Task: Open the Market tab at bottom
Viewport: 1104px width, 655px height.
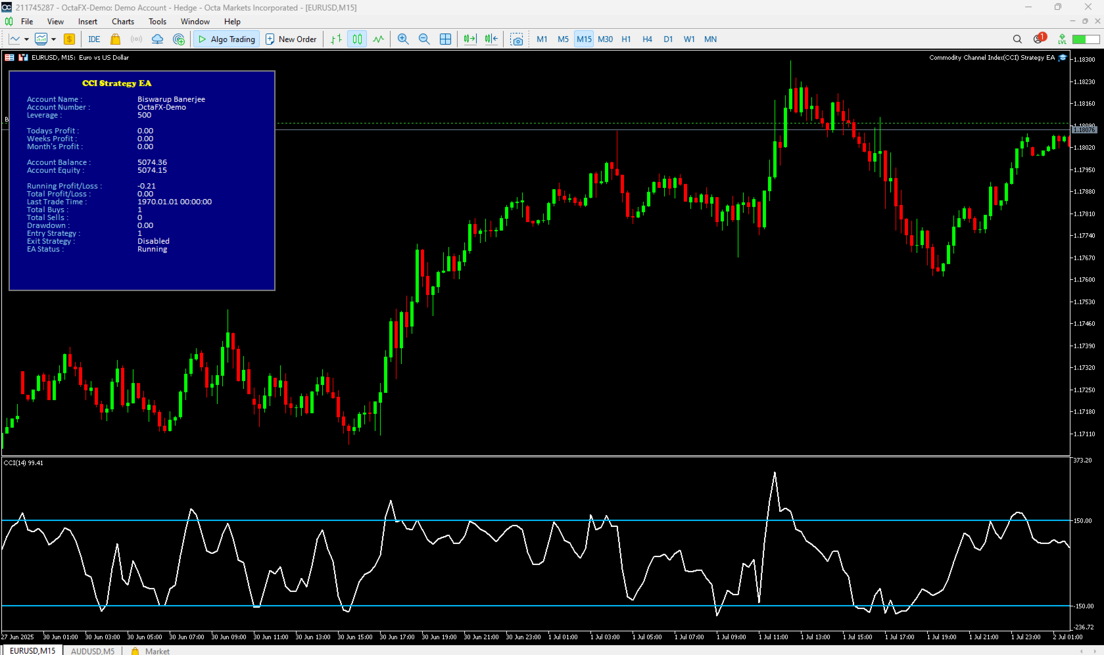Action: [x=151, y=651]
